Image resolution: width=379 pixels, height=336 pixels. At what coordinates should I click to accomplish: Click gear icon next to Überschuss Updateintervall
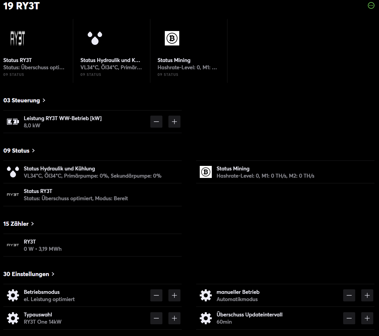[206, 318]
